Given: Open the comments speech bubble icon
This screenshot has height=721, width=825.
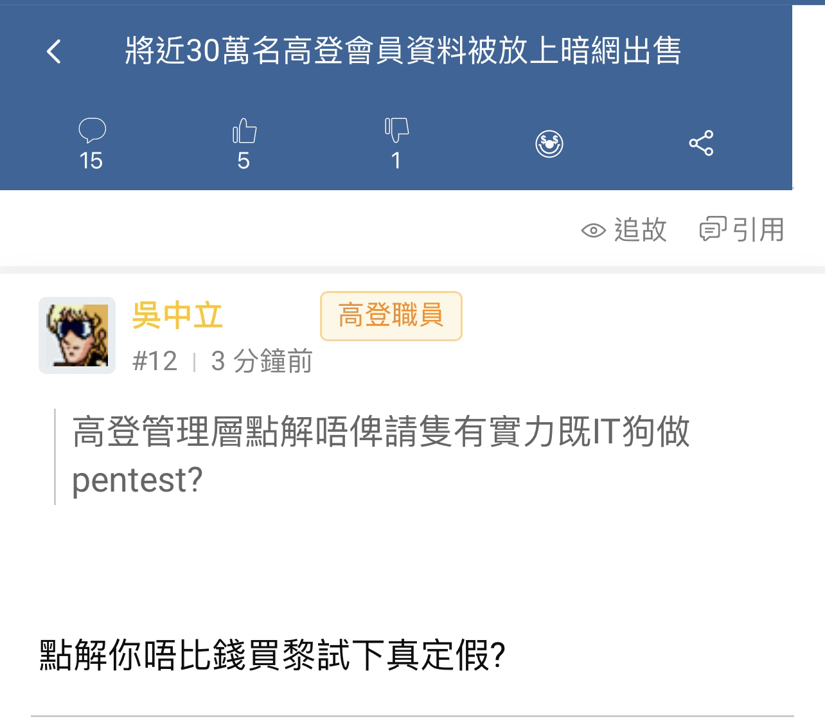Looking at the screenshot, I should (92, 130).
